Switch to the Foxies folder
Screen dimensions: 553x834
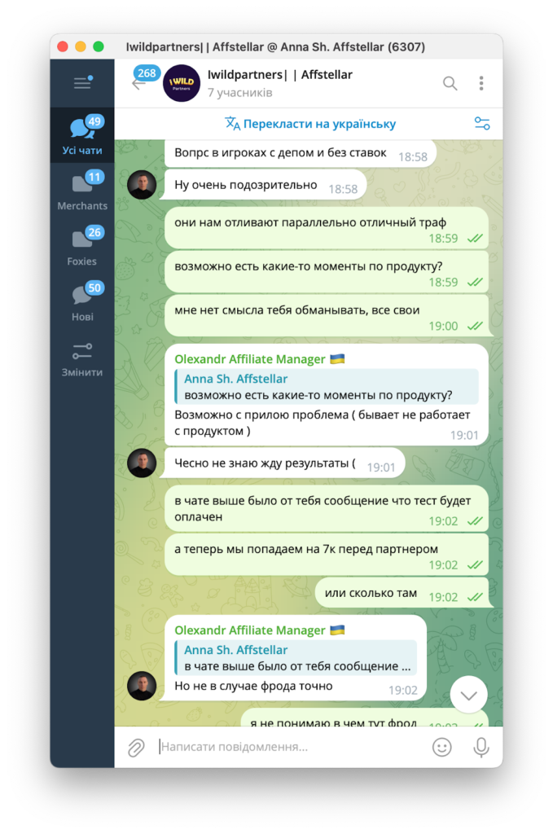(x=82, y=246)
